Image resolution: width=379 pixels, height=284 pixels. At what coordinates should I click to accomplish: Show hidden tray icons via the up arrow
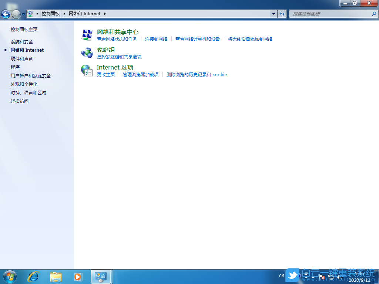[313, 277]
